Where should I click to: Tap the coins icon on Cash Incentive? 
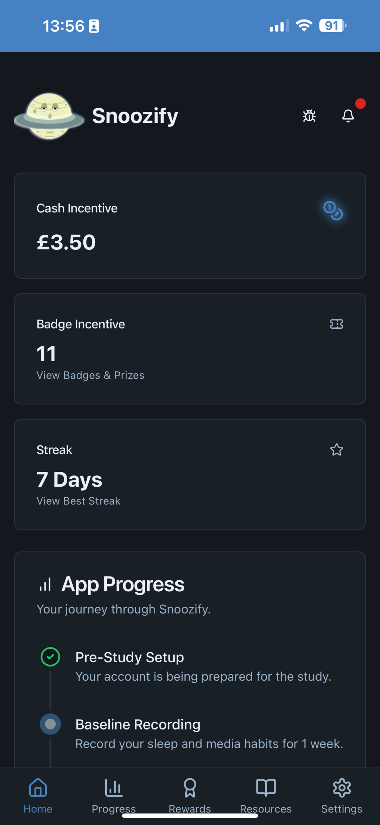click(333, 210)
